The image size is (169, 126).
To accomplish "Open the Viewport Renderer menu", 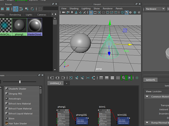I will pos(108,8).
